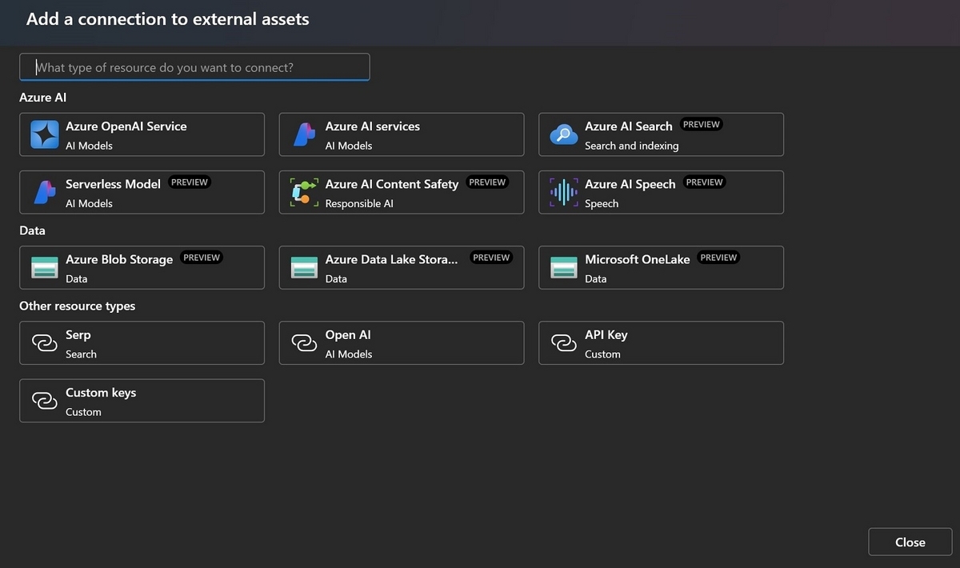This screenshot has width=960, height=568.
Task: Click the PREVIEW badge on Azure AI Content Safety
Action: [487, 182]
